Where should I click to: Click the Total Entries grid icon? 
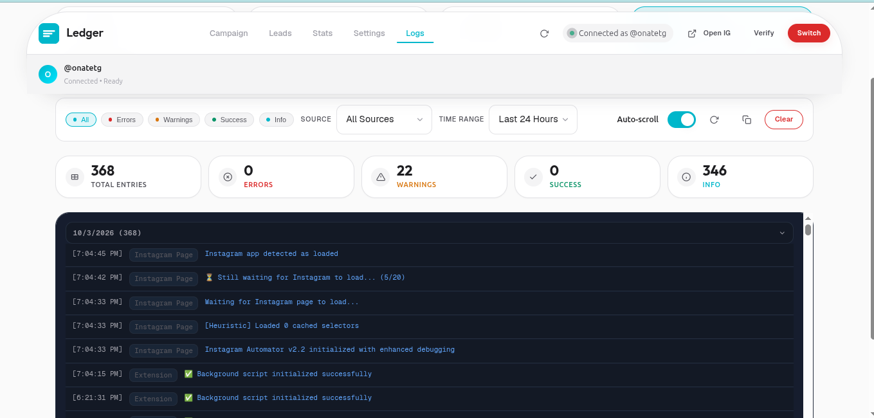pos(75,177)
